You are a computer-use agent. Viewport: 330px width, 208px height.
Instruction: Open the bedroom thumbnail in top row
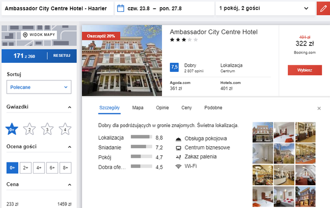pos(284,133)
